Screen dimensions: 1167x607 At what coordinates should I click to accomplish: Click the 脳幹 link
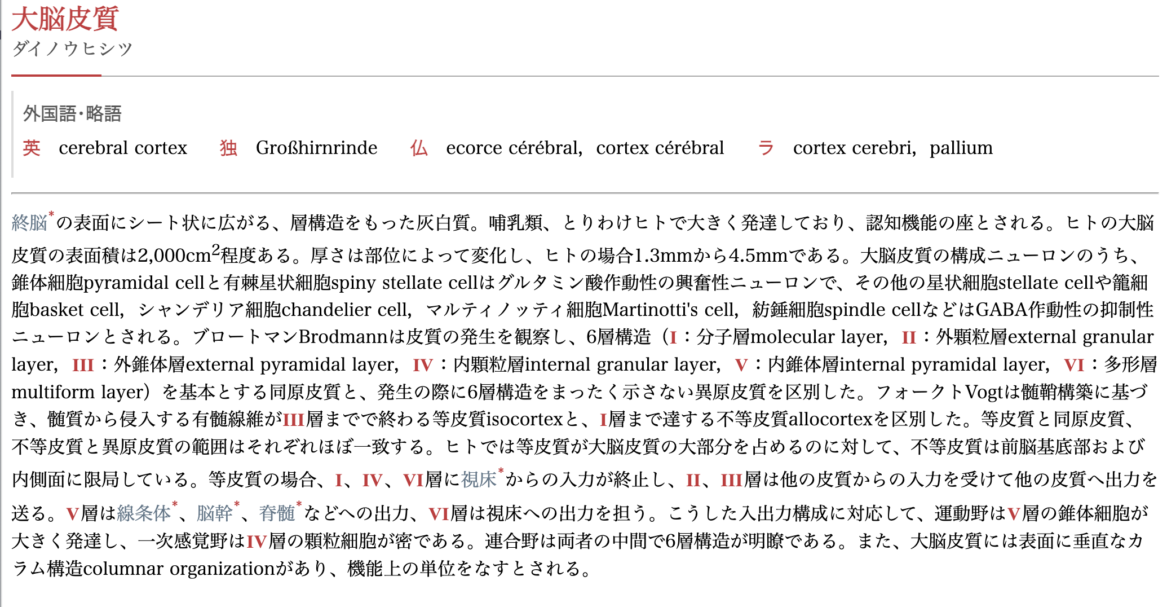click(214, 513)
